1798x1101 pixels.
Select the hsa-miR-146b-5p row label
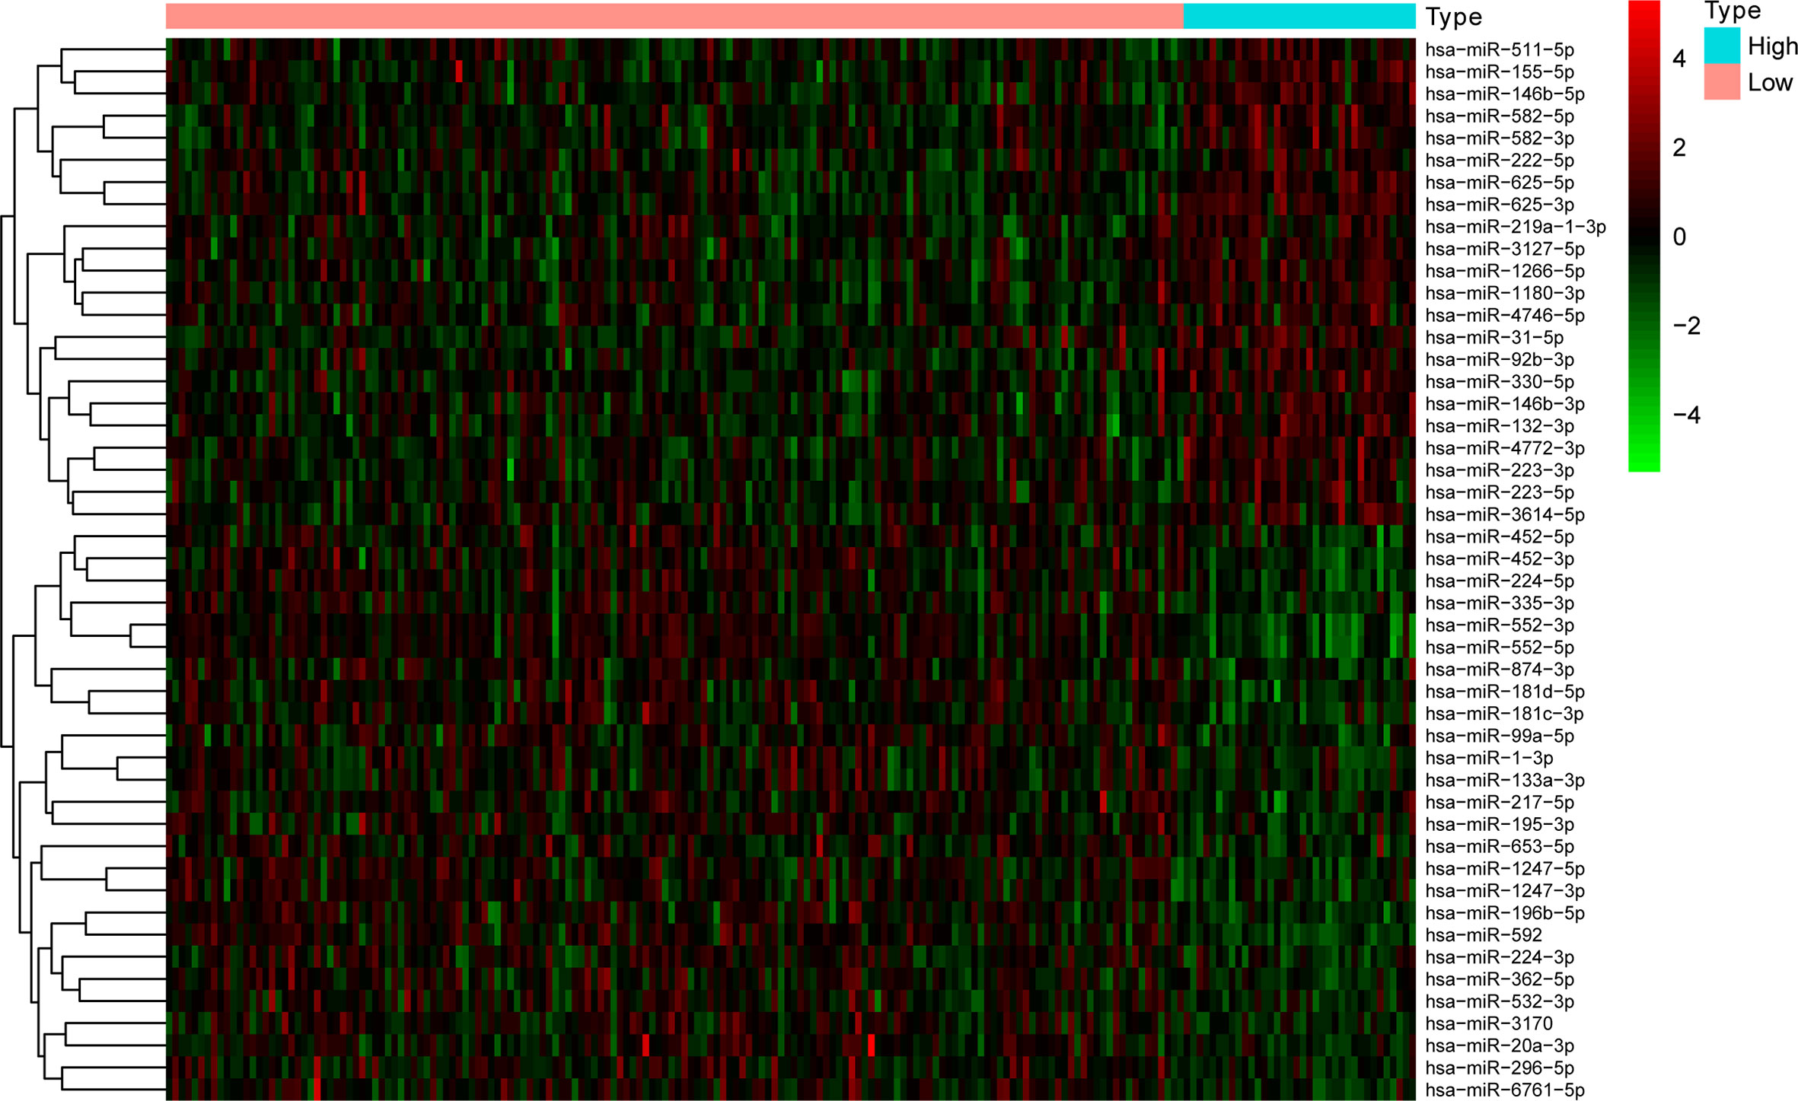[1505, 94]
